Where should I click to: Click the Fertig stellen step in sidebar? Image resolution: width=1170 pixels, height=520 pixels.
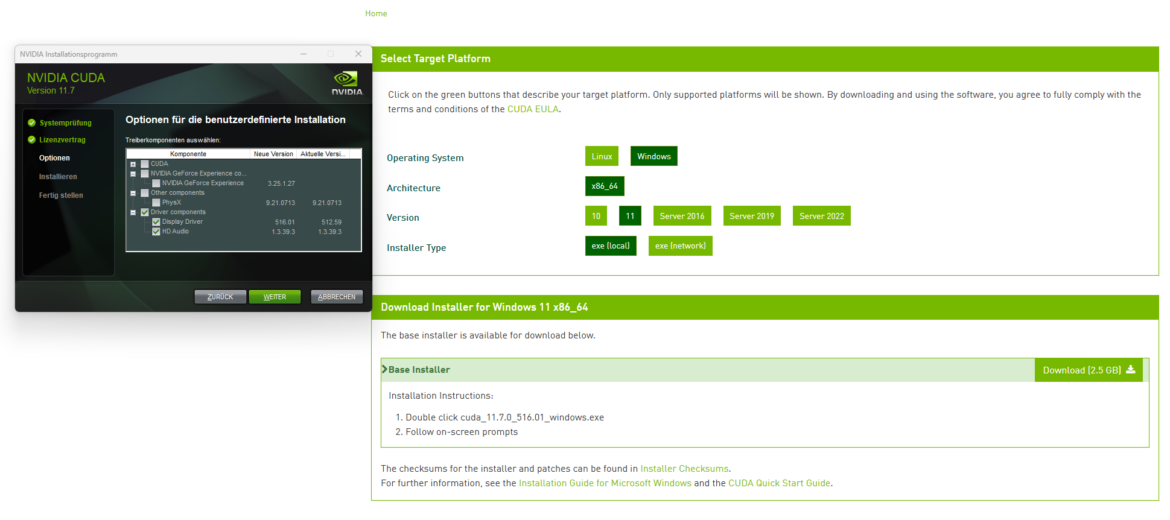pos(61,195)
